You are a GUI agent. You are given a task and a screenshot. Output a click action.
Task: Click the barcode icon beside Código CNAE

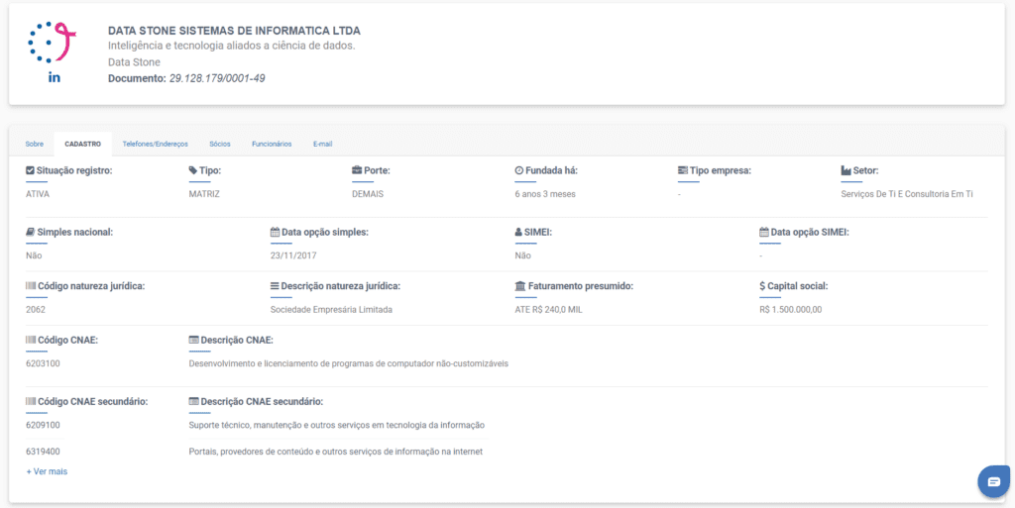(x=31, y=340)
